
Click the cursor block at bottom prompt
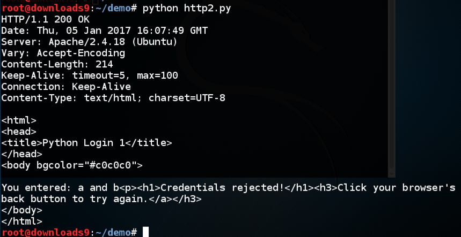click(145, 232)
